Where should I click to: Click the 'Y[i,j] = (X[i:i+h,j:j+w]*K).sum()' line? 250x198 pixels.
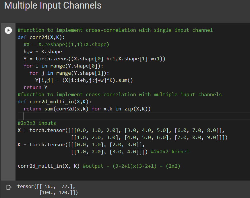tap(84, 80)
